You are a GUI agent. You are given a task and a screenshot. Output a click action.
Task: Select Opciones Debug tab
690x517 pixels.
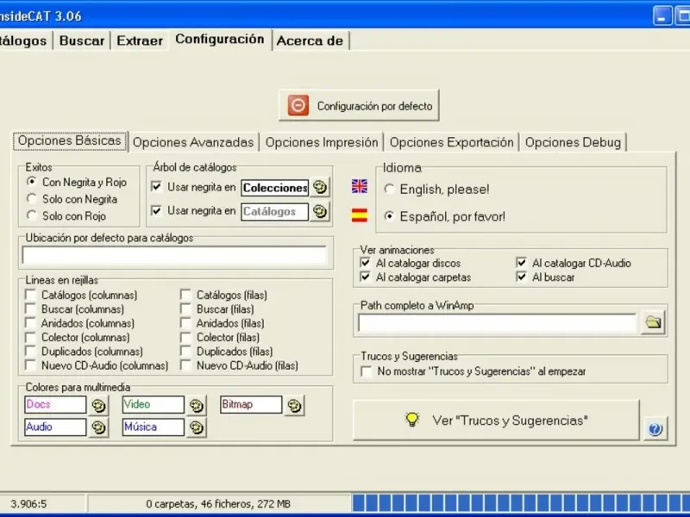[573, 142]
